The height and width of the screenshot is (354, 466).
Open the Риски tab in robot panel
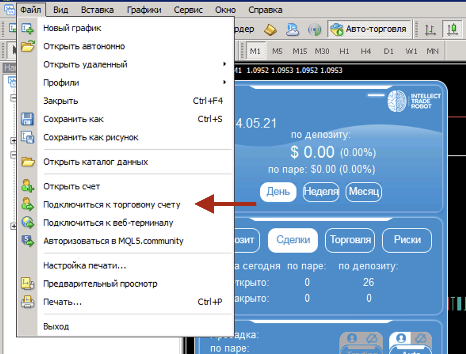click(407, 240)
